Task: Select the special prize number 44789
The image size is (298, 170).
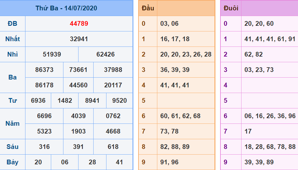Action: pos(79,24)
